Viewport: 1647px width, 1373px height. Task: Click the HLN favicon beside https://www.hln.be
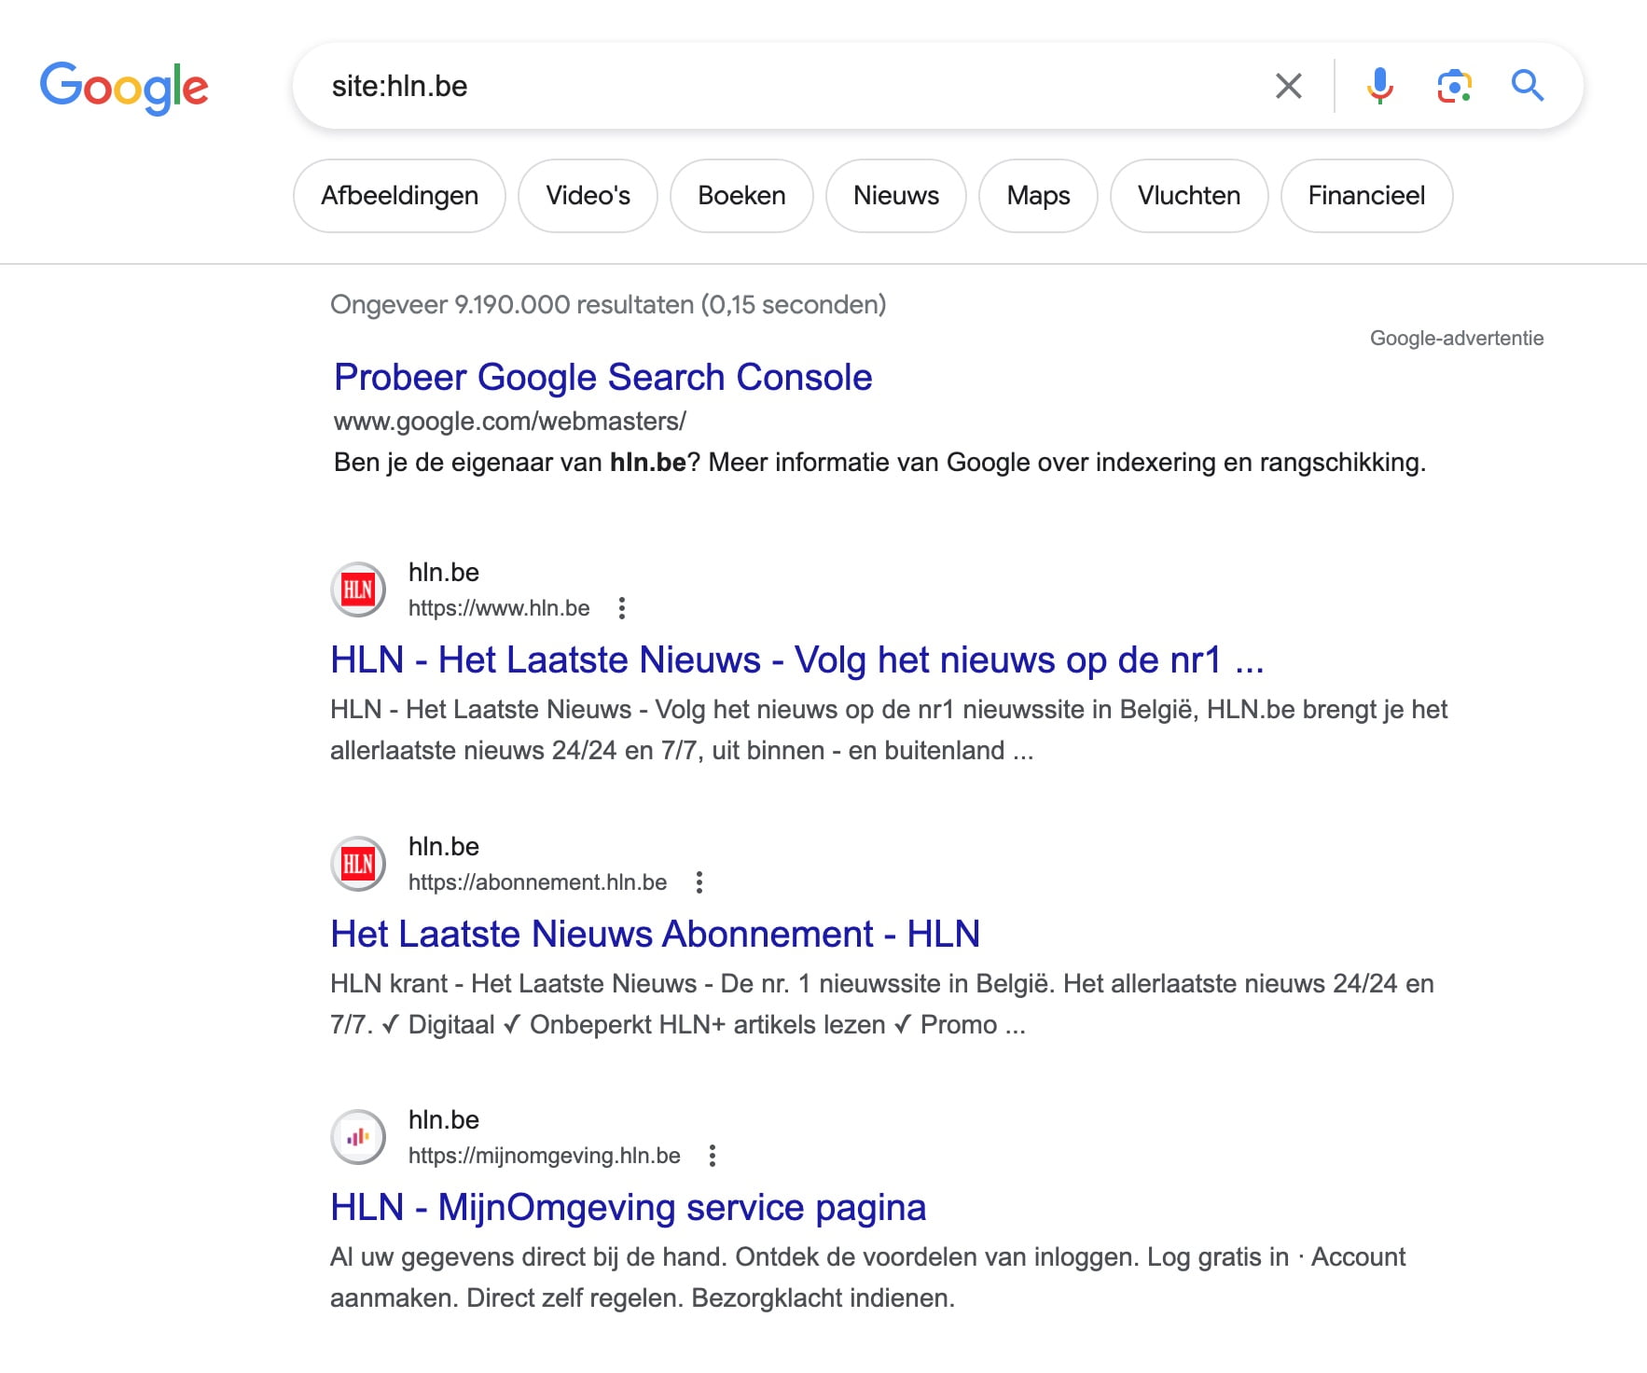pyautogui.click(x=358, y=589)
